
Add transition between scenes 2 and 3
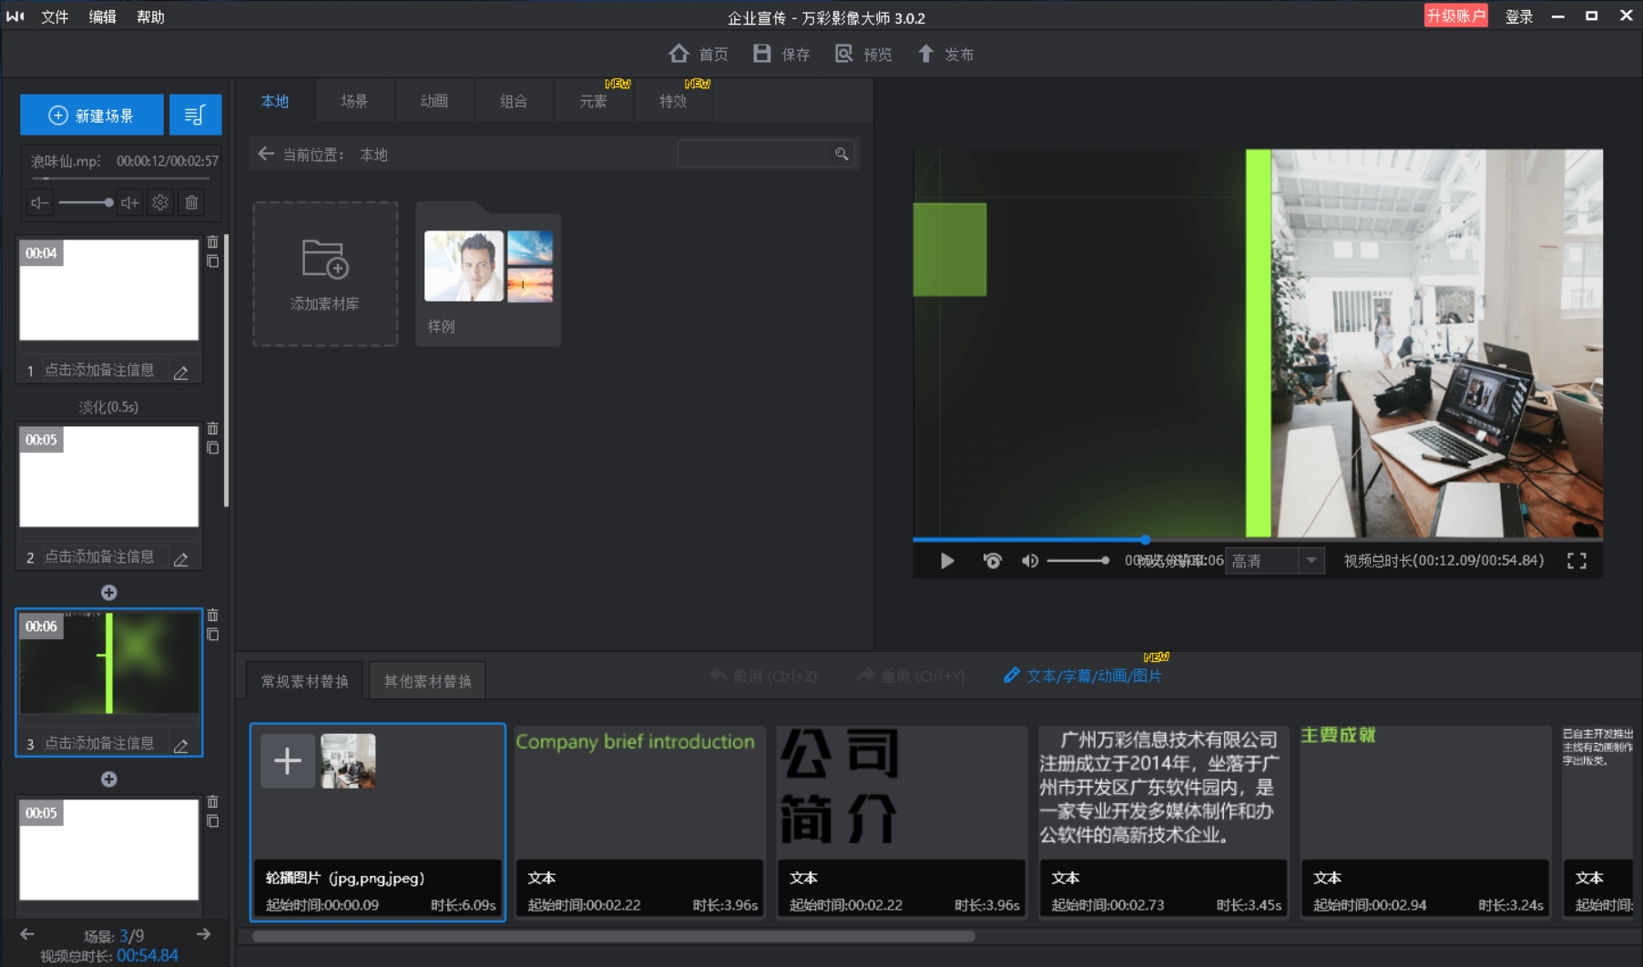click(x=108, y=593)
